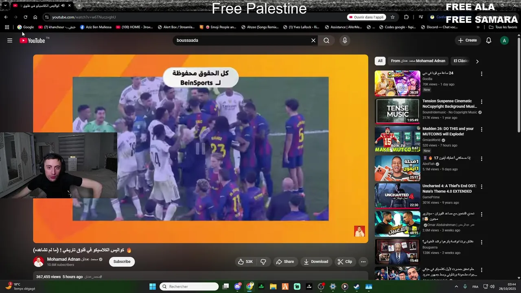Open the weather widget showing 18°C
The width and height of the screenshot is (521, 293).
point(20,286)
